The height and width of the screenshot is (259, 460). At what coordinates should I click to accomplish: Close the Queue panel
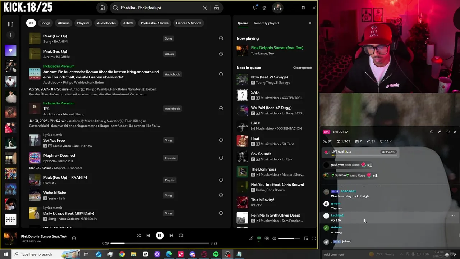point(310,23)
